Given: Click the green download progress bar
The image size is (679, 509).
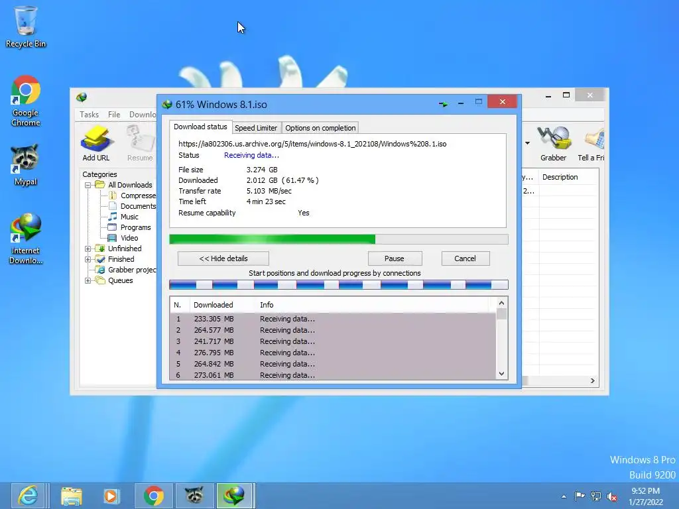Looking at the screenshot, I should point(339,239).
